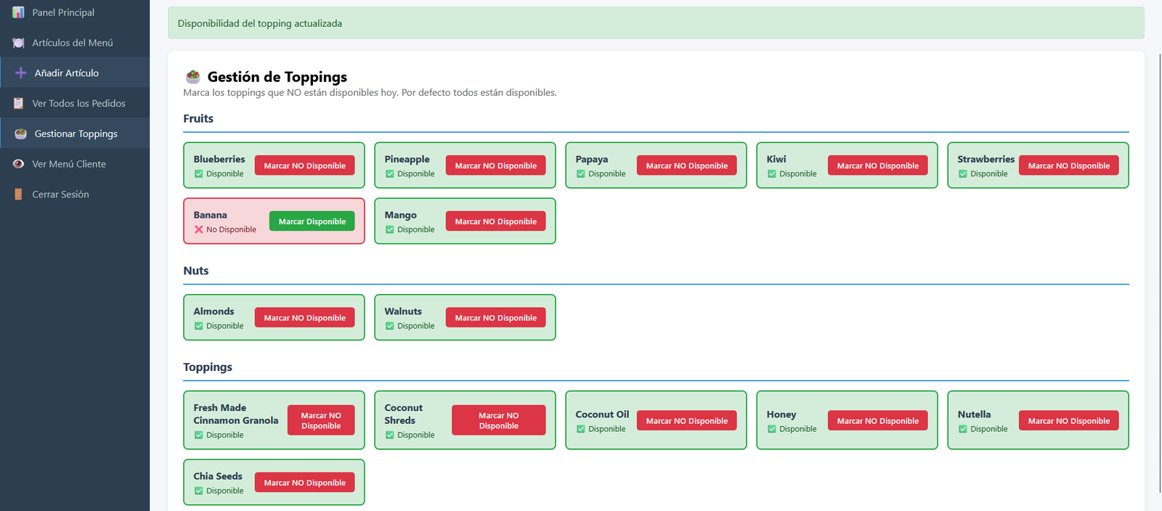Click the Artículos del Menú plate icon
The image size is (1162, 511).
(x=18, y=43)
